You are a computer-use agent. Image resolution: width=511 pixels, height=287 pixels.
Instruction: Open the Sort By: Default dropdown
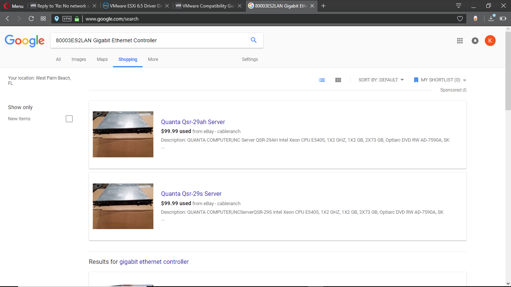[x=381, y=80]
